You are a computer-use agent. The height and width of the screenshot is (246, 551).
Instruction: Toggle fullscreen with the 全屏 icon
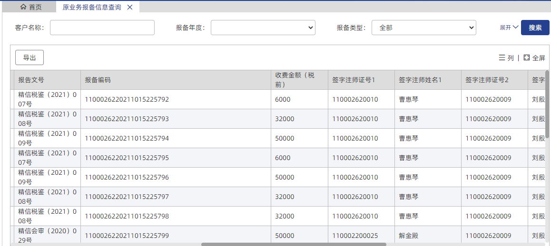pos(526,57)
